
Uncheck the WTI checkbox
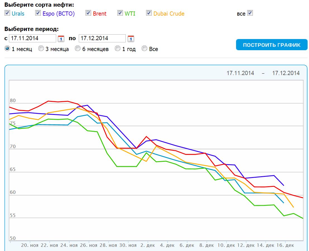(x=120, y=13)
